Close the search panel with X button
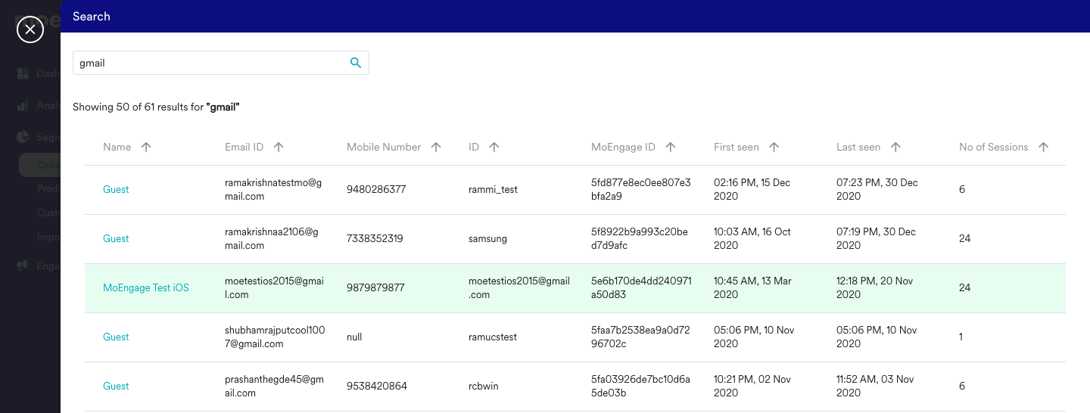This screenshot has height=413, width=1090. 30,29
